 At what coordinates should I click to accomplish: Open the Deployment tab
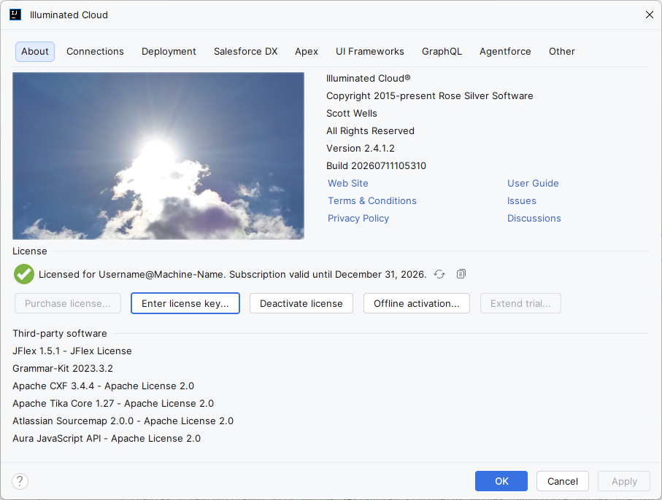[169, 52]
